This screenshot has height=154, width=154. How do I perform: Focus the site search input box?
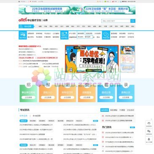[x=116, y=21]
